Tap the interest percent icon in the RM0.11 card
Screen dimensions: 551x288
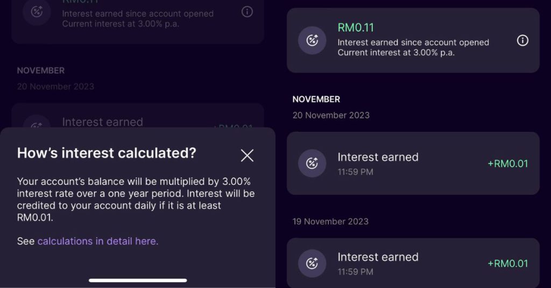312,40
